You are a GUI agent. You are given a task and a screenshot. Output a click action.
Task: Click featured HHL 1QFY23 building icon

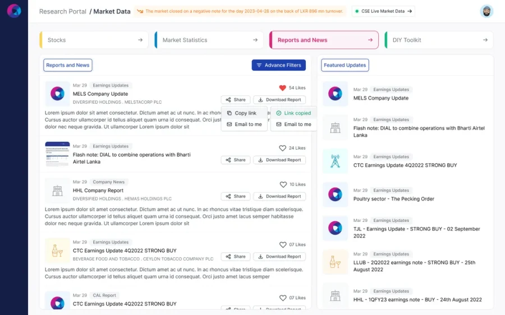point(336,295)
